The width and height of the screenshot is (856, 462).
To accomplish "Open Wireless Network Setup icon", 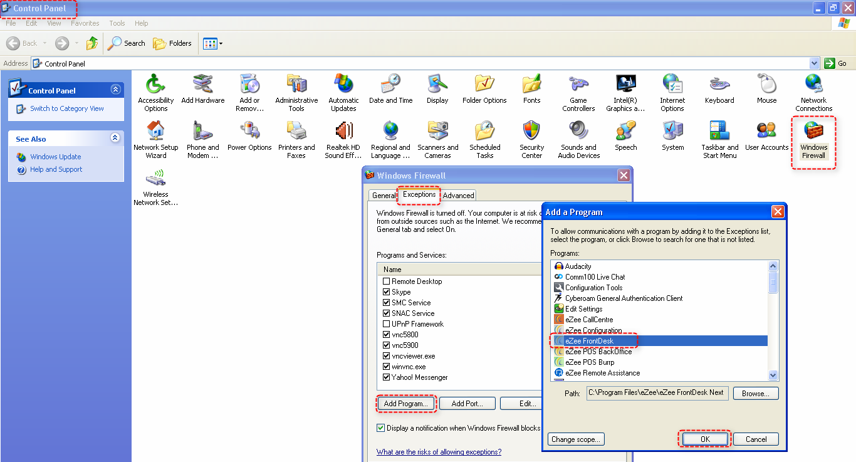I will click(155, 178).
